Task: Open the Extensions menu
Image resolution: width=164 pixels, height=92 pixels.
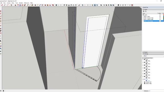Action: [x=27, y=3]
